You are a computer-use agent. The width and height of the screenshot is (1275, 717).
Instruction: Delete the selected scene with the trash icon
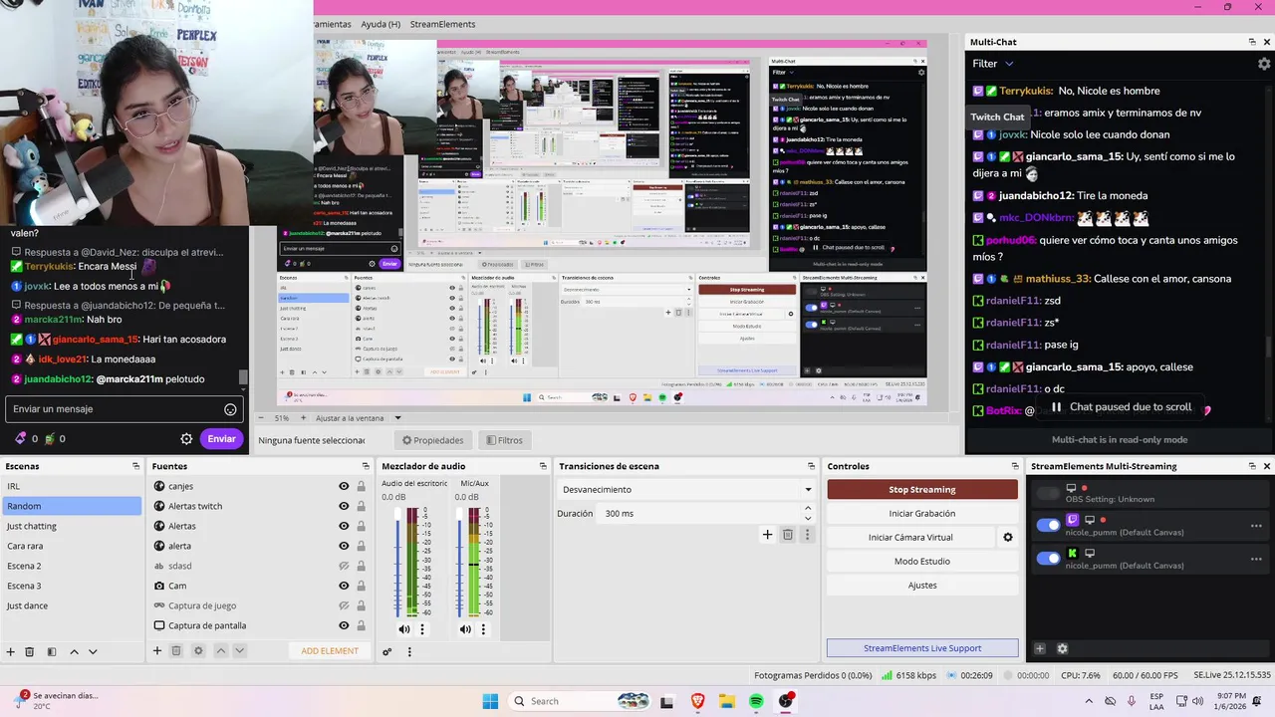pos(30,651)
